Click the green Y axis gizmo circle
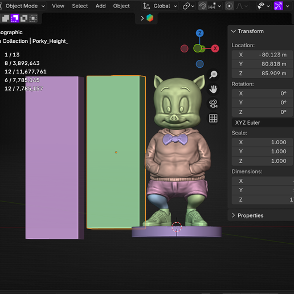This screenshot has width=294, height=294. pyautogui.click(x=198, y=48)
